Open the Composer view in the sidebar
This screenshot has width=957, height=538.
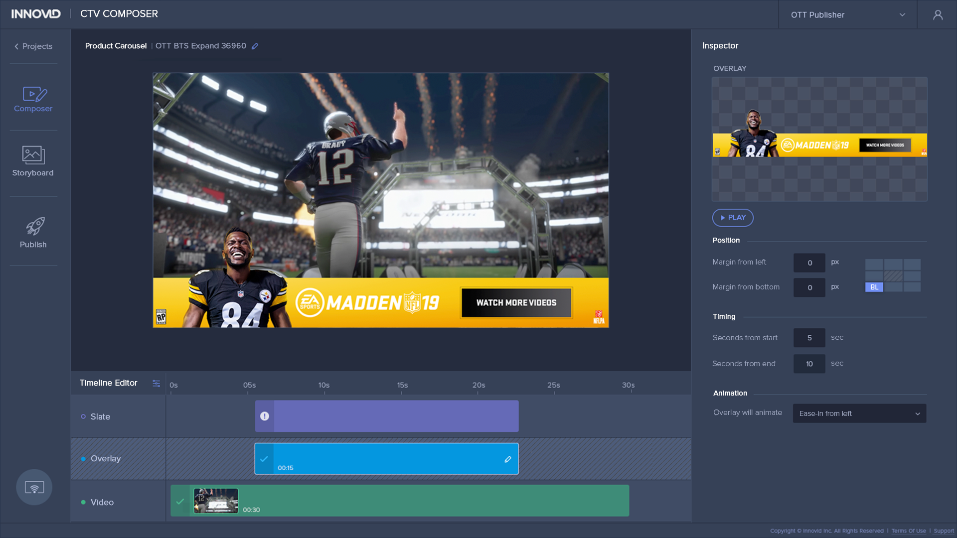(x=33, y=99)
